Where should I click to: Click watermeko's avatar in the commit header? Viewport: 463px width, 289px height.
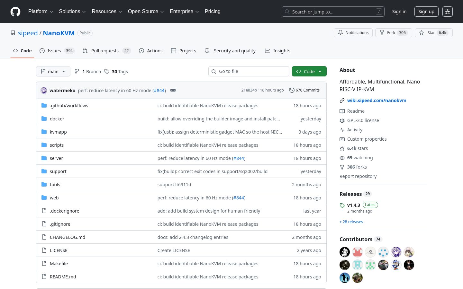click(x=44, y=90)
